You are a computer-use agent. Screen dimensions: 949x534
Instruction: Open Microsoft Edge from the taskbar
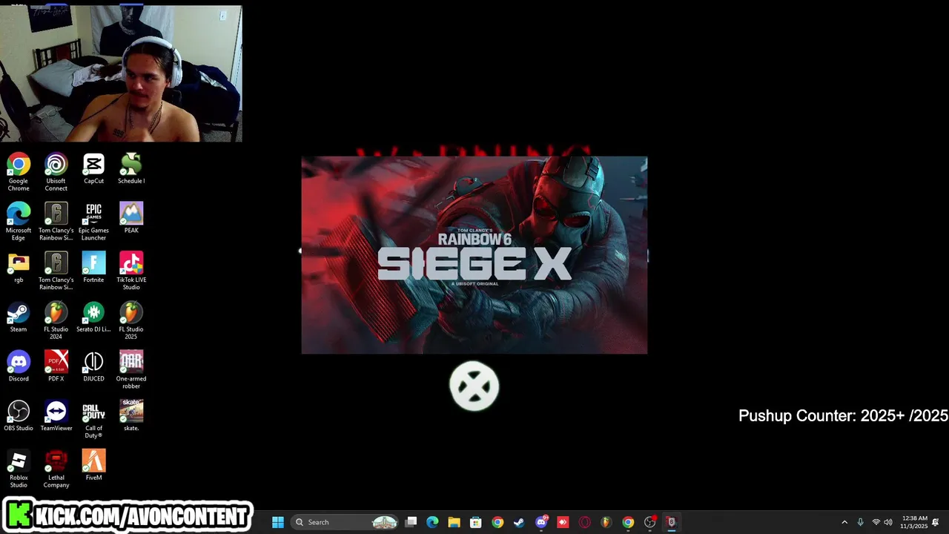432,522
